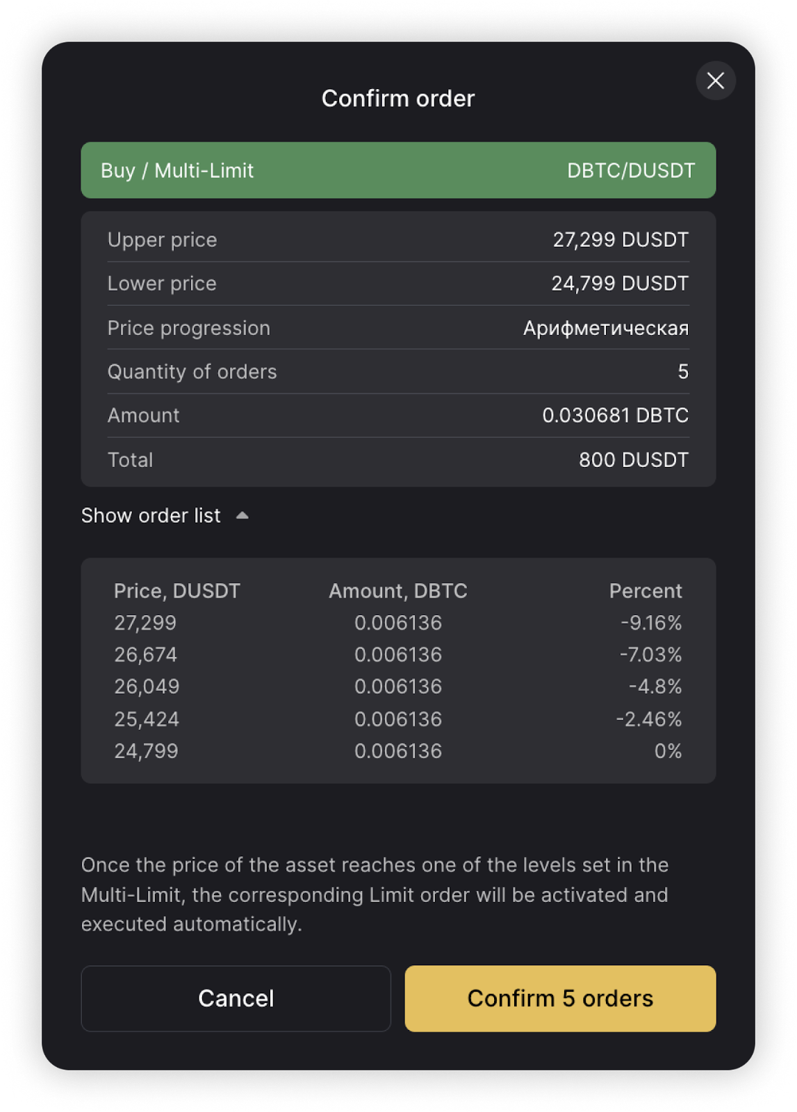This screenshot has width=797, height=1112.
Task: Click the Amount, DBTC column header
Action: point(397,591)
